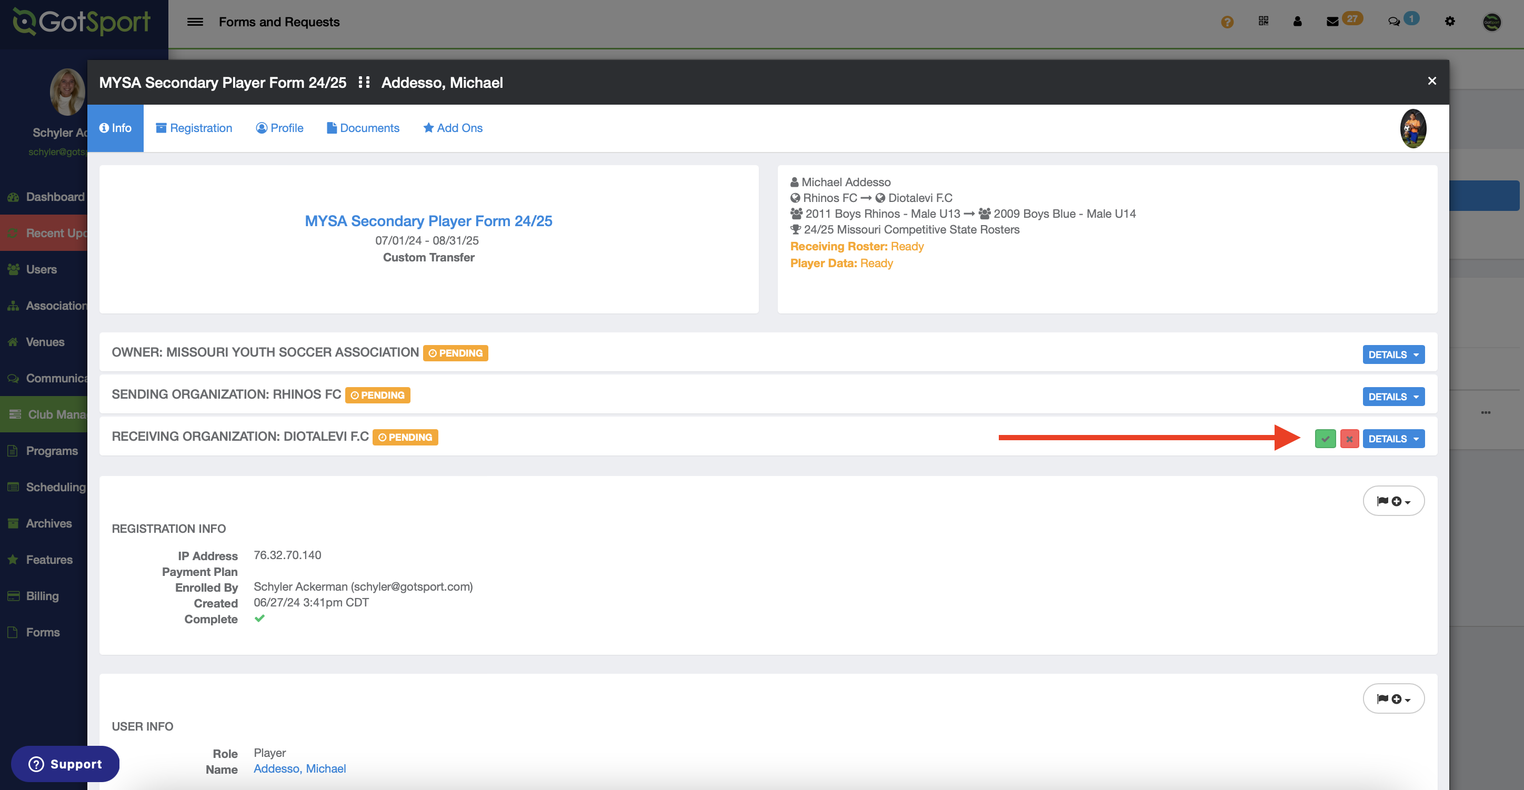Open Associations in sidebar

44,306
